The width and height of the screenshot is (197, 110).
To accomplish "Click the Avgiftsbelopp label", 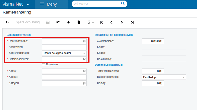I will click(x=105, y=41).
